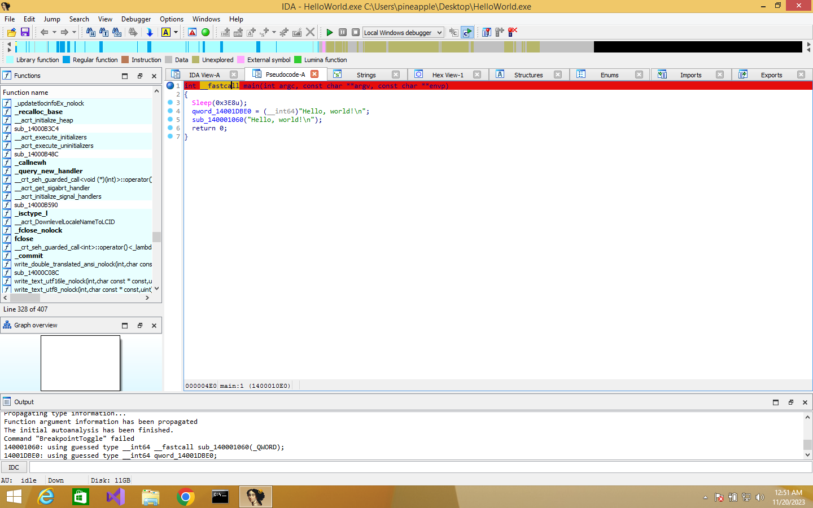Screen dimensions: 813x508
Task: Click the add breakpoint icon
Action: 499,32
